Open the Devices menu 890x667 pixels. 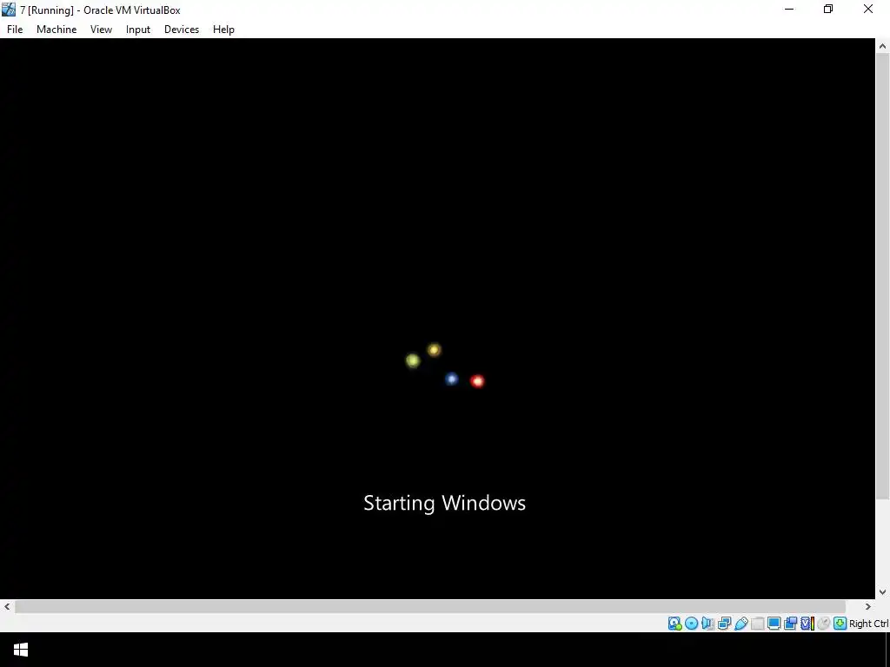(x=182, y=30)
